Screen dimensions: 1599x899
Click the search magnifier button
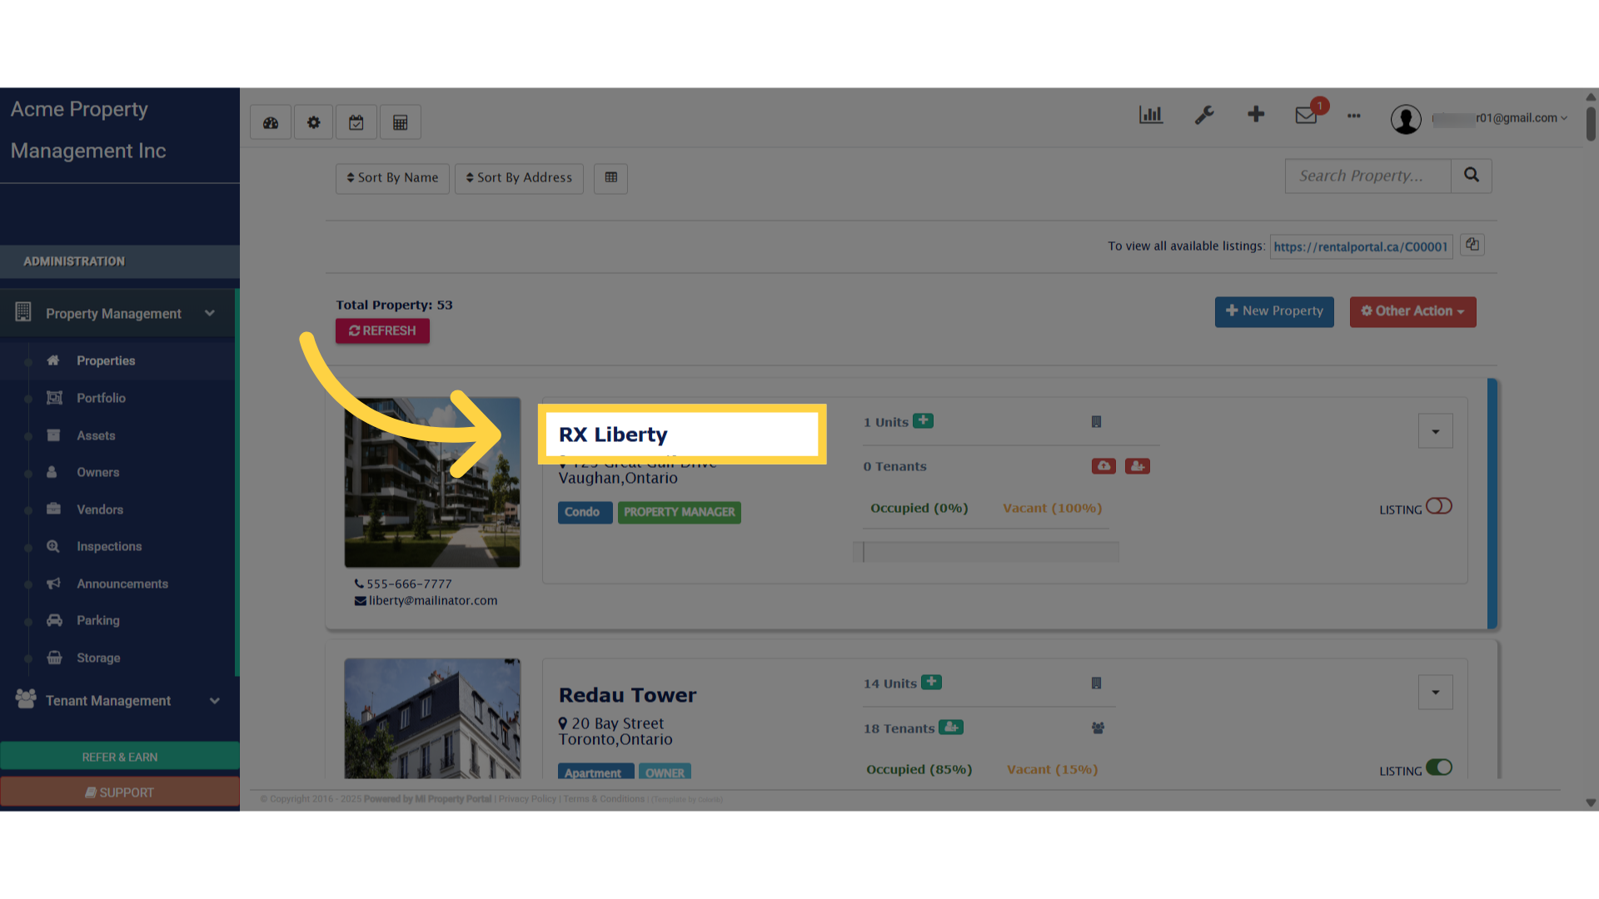click(1472, 176)
